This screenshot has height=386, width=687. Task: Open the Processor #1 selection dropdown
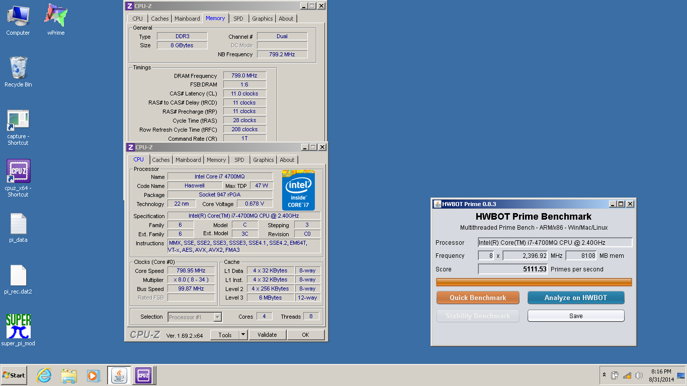click(x=195, y=317)
